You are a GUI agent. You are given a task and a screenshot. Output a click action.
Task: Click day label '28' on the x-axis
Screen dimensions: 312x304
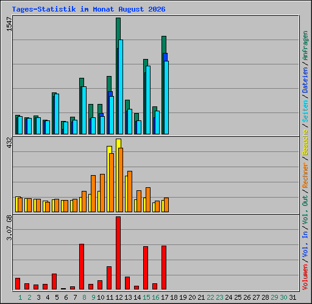coord(265,297)
